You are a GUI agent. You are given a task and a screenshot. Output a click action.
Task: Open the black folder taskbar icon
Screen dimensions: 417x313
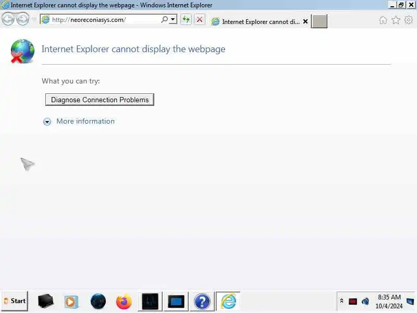click(45, 302)
